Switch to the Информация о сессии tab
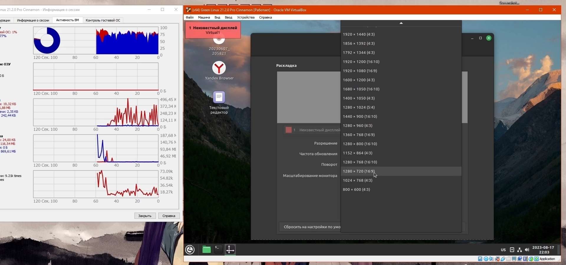This screenshot has height=265, width=566. [x=33, y=20]
